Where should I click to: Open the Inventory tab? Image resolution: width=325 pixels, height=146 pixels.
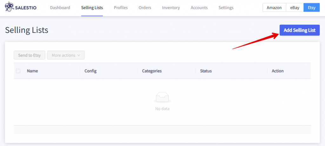tap(171, 8)
